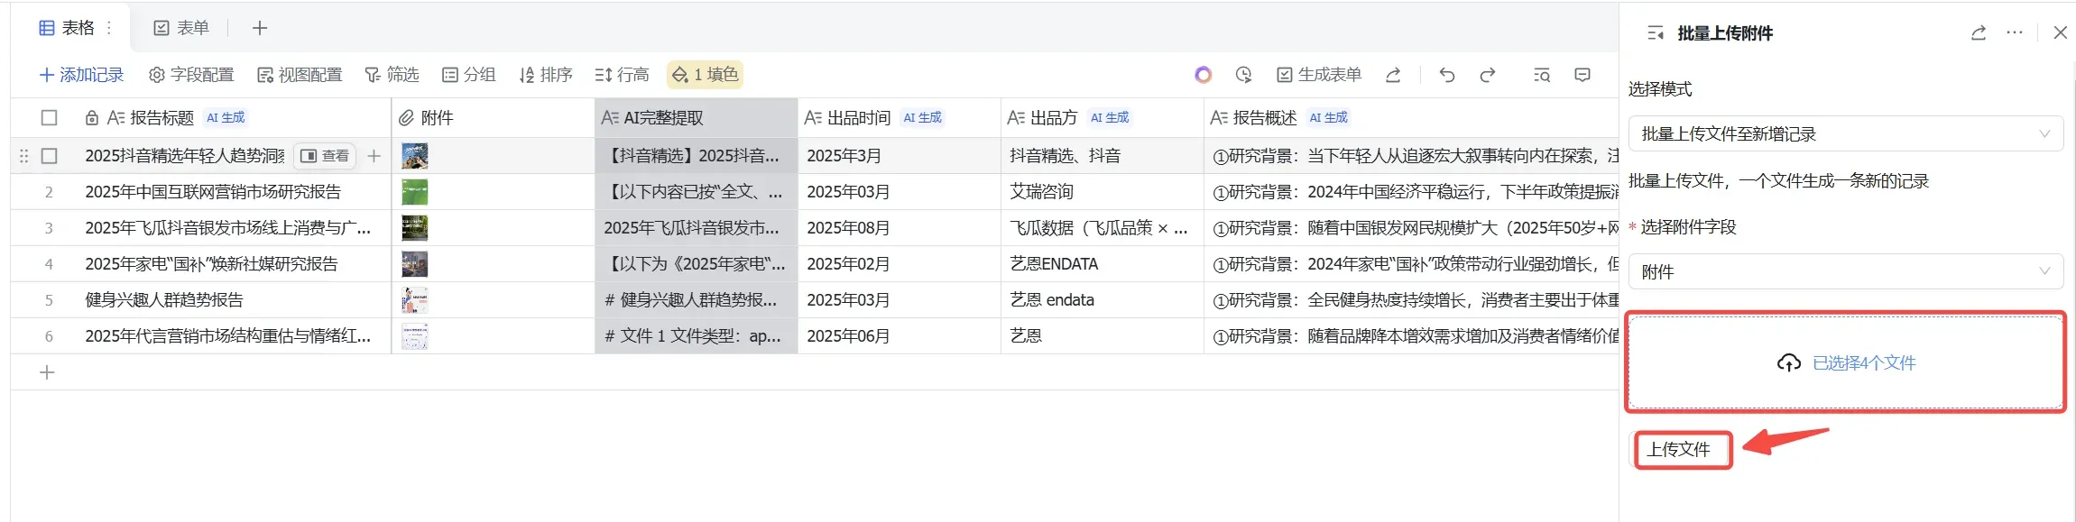Select the 报告概述 column header
This screenshot has height=522, width=2076.
coord(1412,117)
